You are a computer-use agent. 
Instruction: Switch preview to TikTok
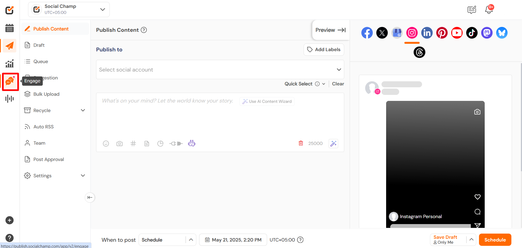coord(472,33)
